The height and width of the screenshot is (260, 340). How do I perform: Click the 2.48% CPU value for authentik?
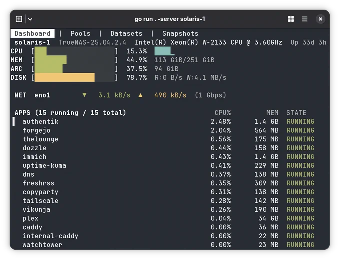pyautogui.click(x=221, y=121)
